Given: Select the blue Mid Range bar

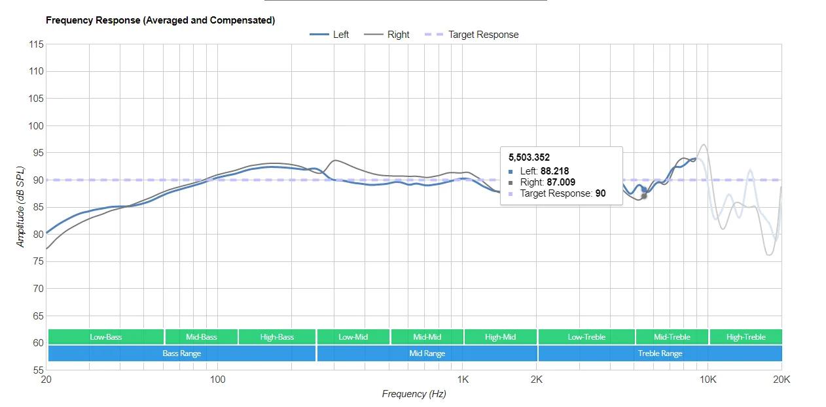Looking at the screenshot, I should tap(427, 353).
